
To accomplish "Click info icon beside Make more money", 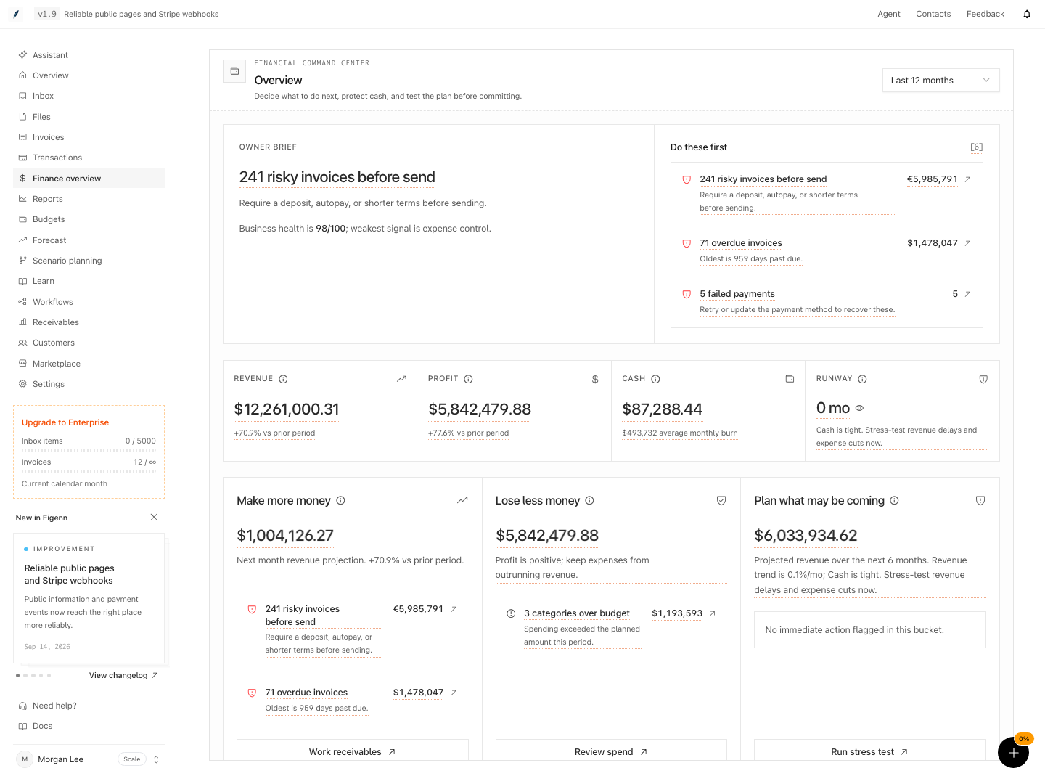I will (x=341, y=500).
